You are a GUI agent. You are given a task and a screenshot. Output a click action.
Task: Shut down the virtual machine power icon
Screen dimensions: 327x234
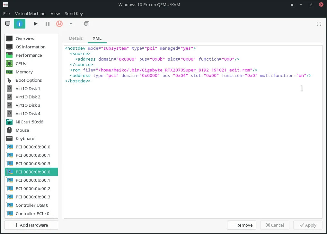59,24
